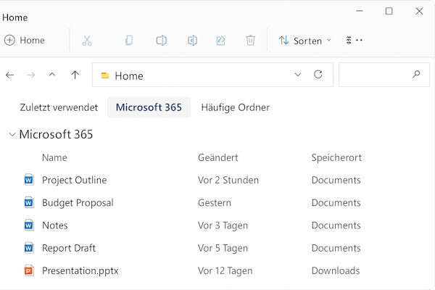Click Word icon next to Project Outline

[x=29, y=180]
